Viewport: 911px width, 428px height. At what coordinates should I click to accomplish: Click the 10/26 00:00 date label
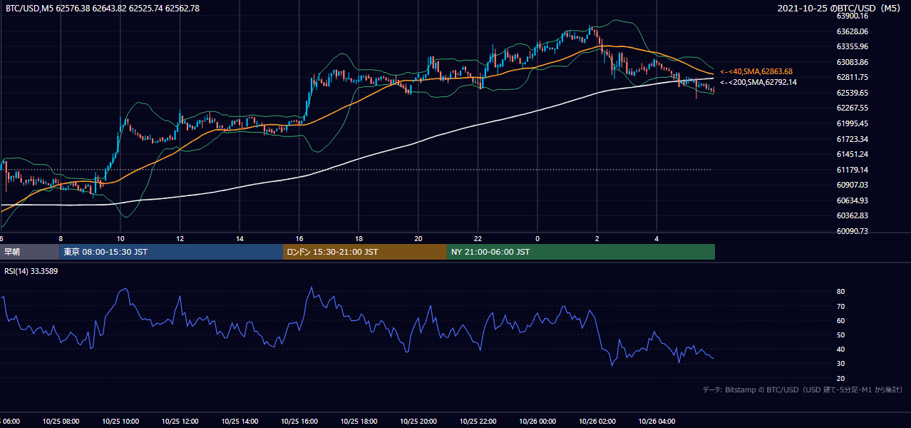click(537, 422)
